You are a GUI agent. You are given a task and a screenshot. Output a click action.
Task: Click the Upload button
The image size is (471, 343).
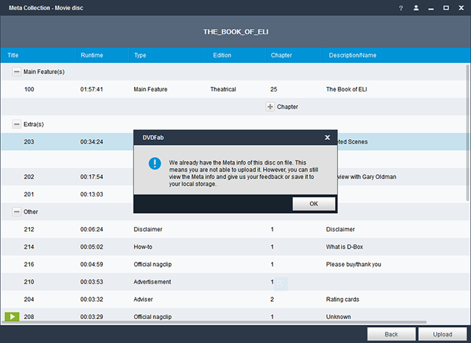(443, 334)
